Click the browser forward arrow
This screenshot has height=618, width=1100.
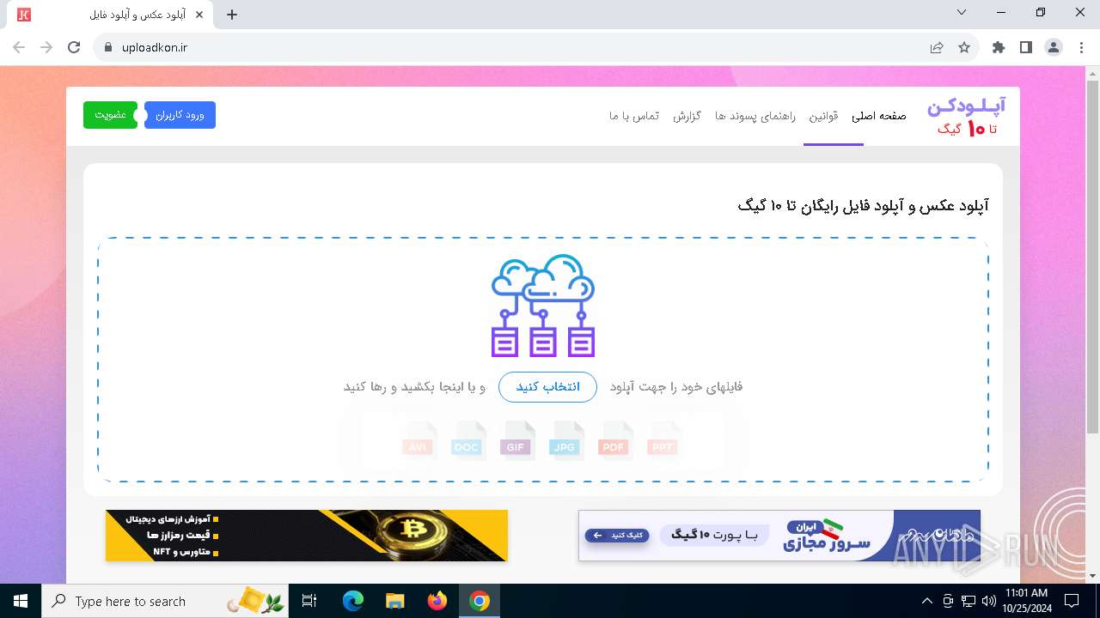click(46, 48)
